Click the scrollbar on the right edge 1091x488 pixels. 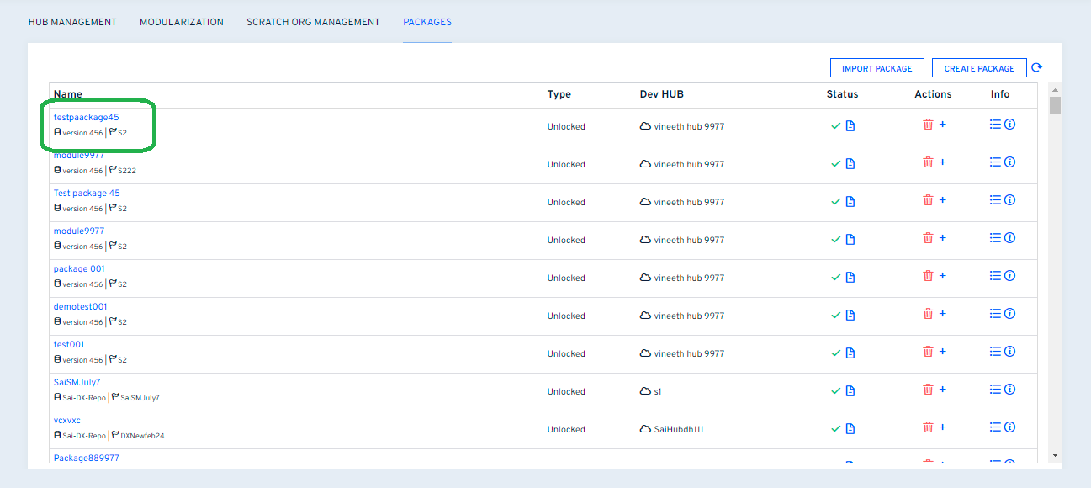pos(1054,108)
